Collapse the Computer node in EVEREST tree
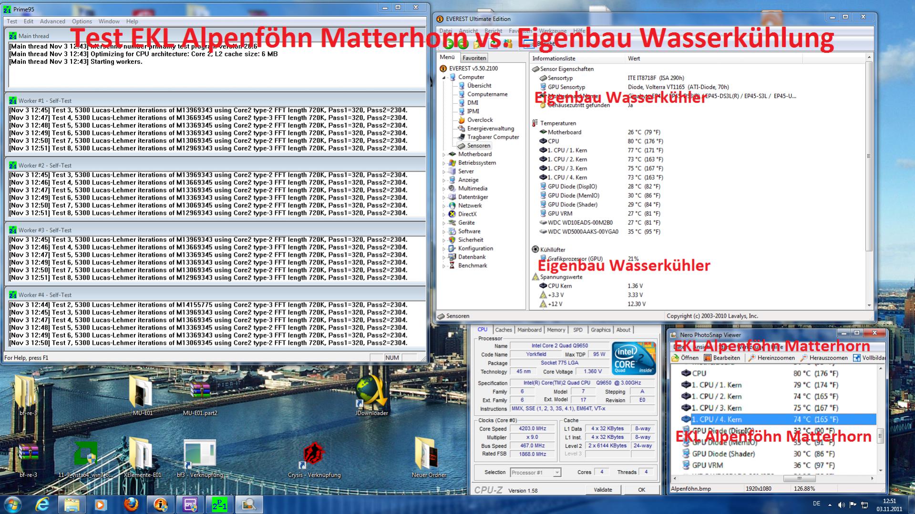The height and width of the screenshot is (514, 915). (444, 77)
